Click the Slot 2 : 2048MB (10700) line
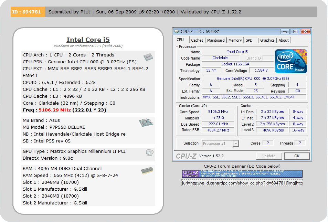Screen dimensions: 328x222 51,196
